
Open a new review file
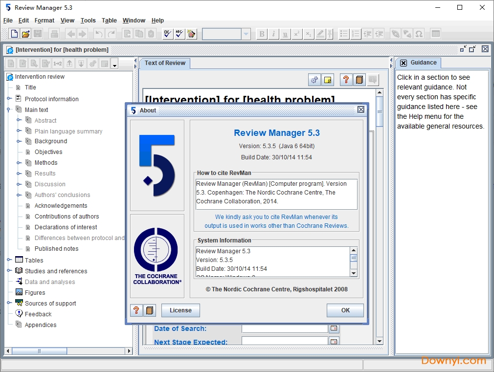click(14, 34)
